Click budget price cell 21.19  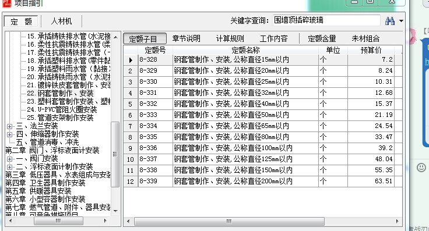point(371,115)
